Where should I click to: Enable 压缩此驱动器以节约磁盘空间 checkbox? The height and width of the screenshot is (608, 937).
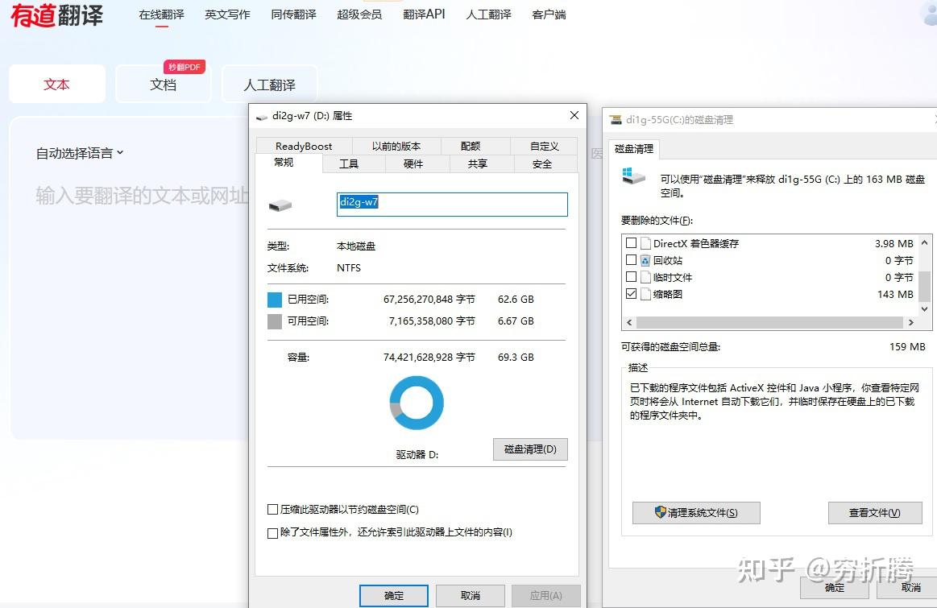tap(272, 510)
